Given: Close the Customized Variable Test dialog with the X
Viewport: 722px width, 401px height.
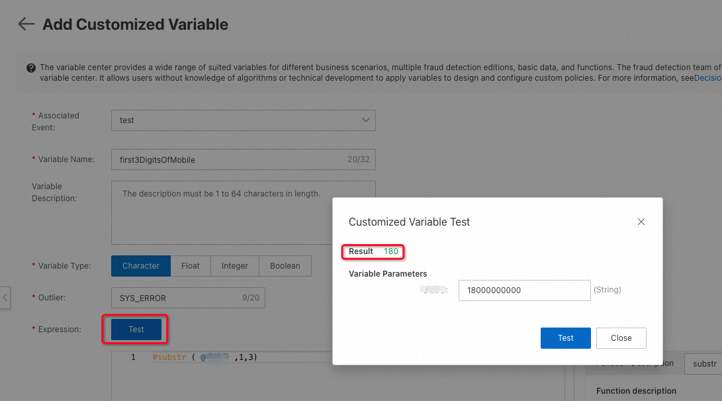Looking at the screenshot, I should 641,222.
